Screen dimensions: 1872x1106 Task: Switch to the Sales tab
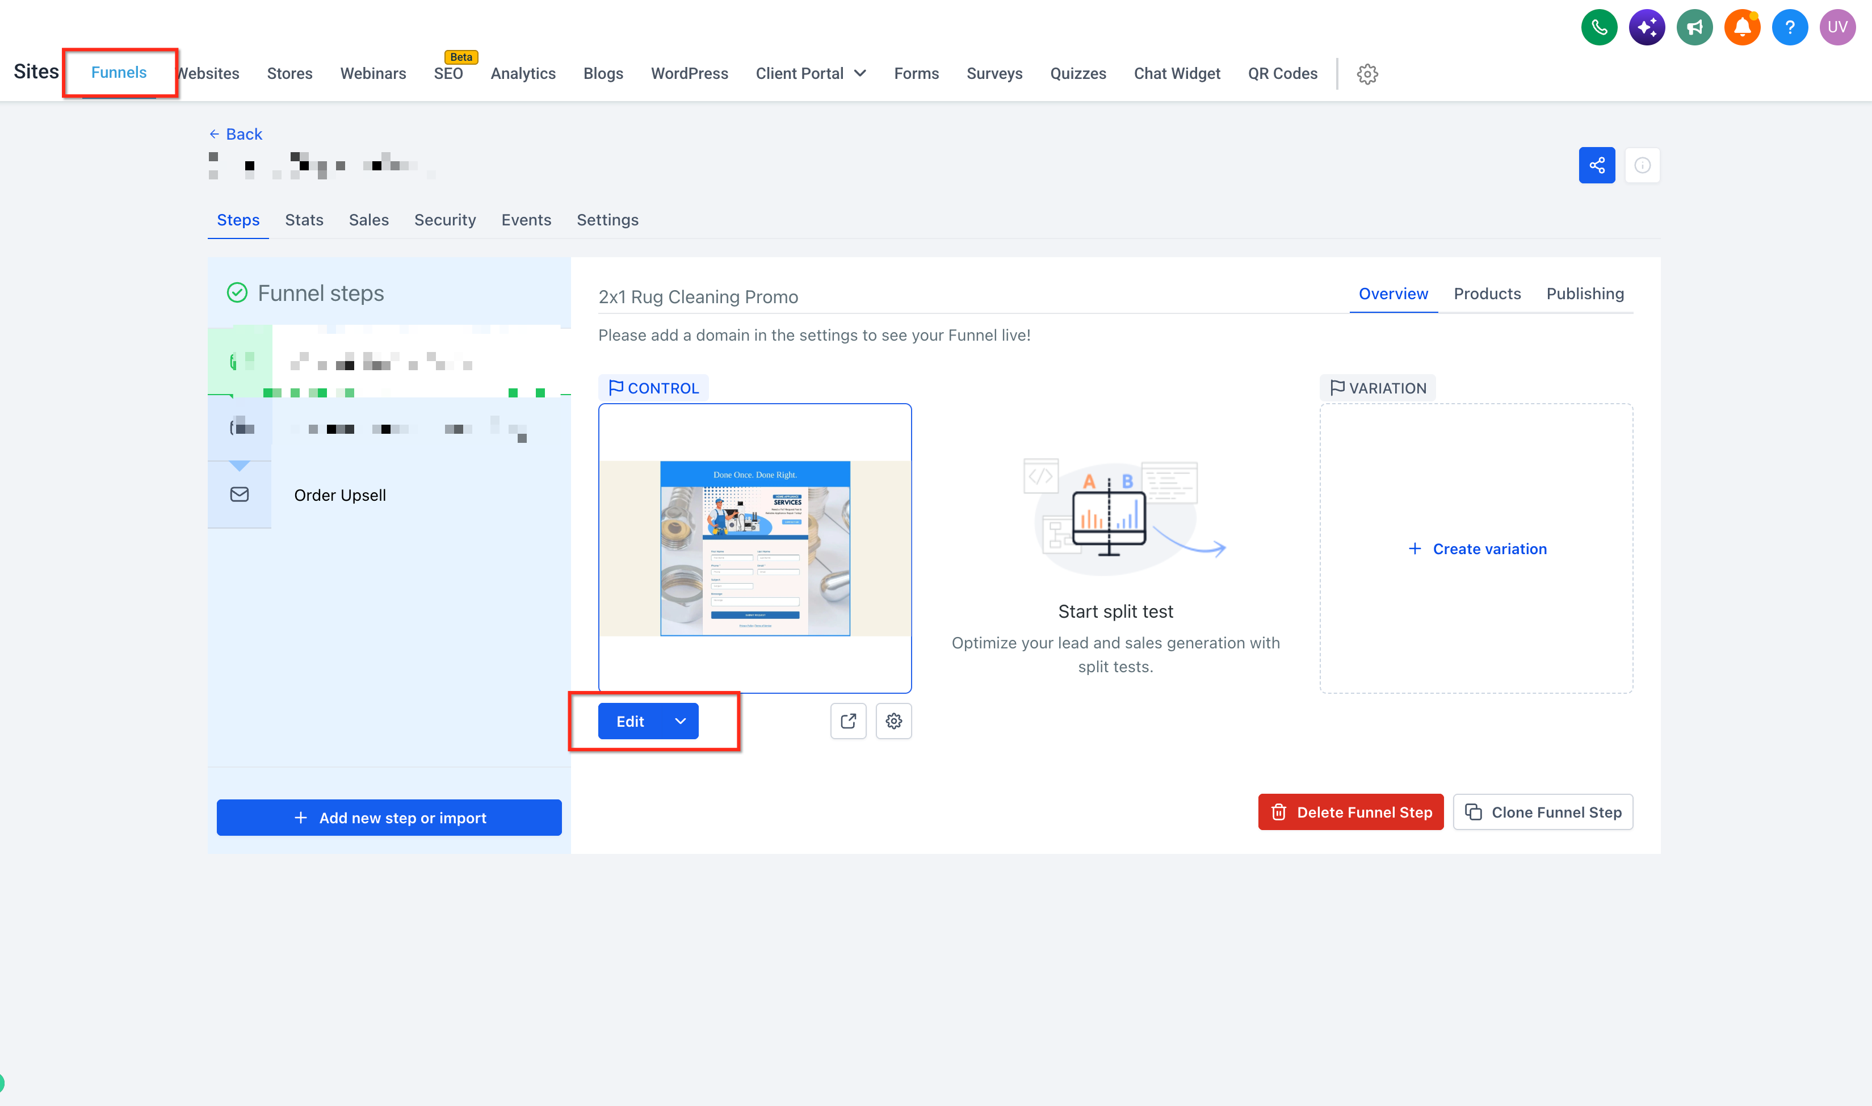369,220
